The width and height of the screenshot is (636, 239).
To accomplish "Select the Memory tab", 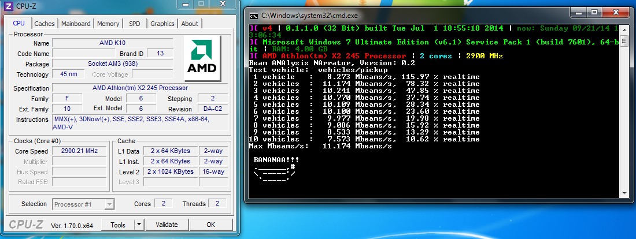I will point(108,24).
